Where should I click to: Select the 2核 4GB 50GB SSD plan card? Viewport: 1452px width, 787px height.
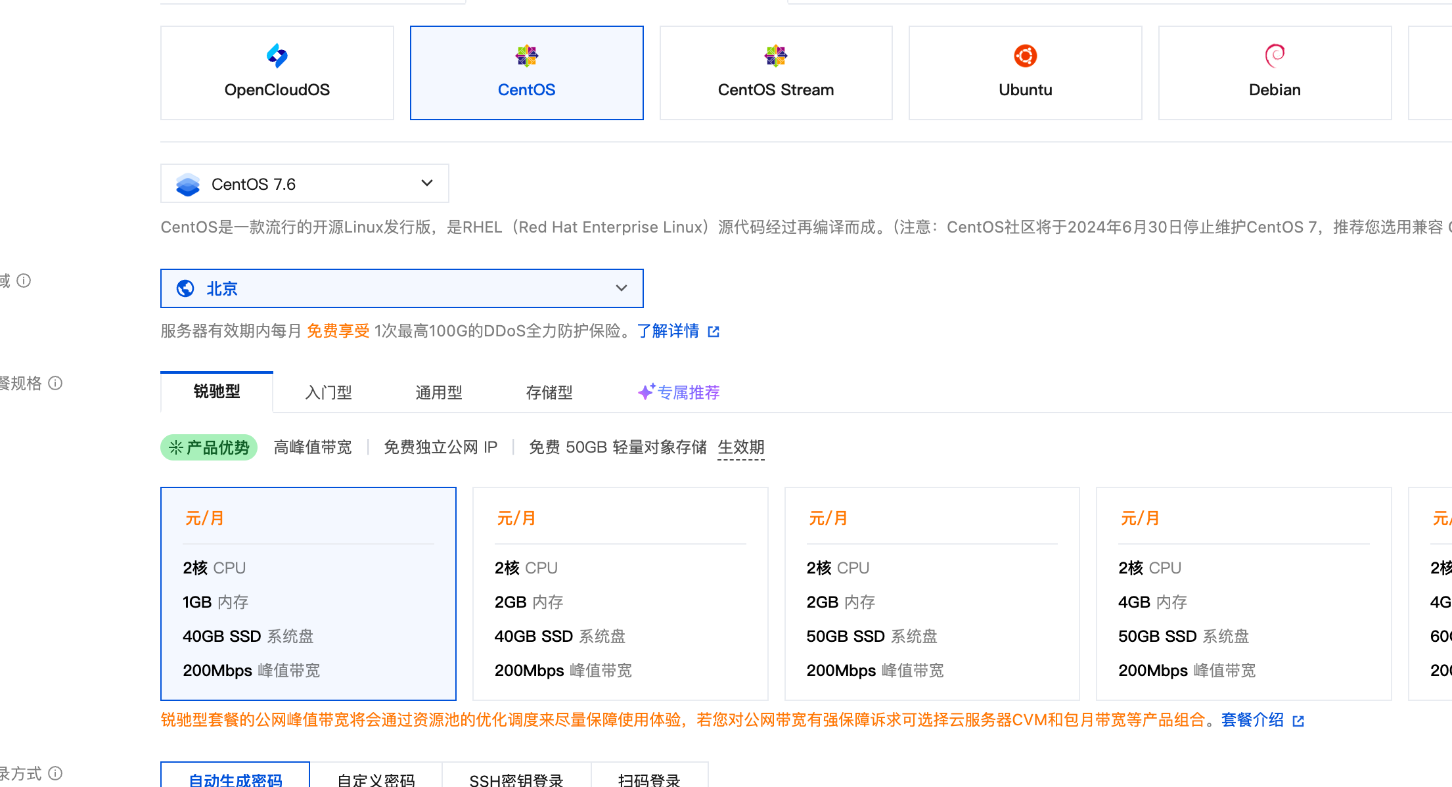click(1244, 594)
